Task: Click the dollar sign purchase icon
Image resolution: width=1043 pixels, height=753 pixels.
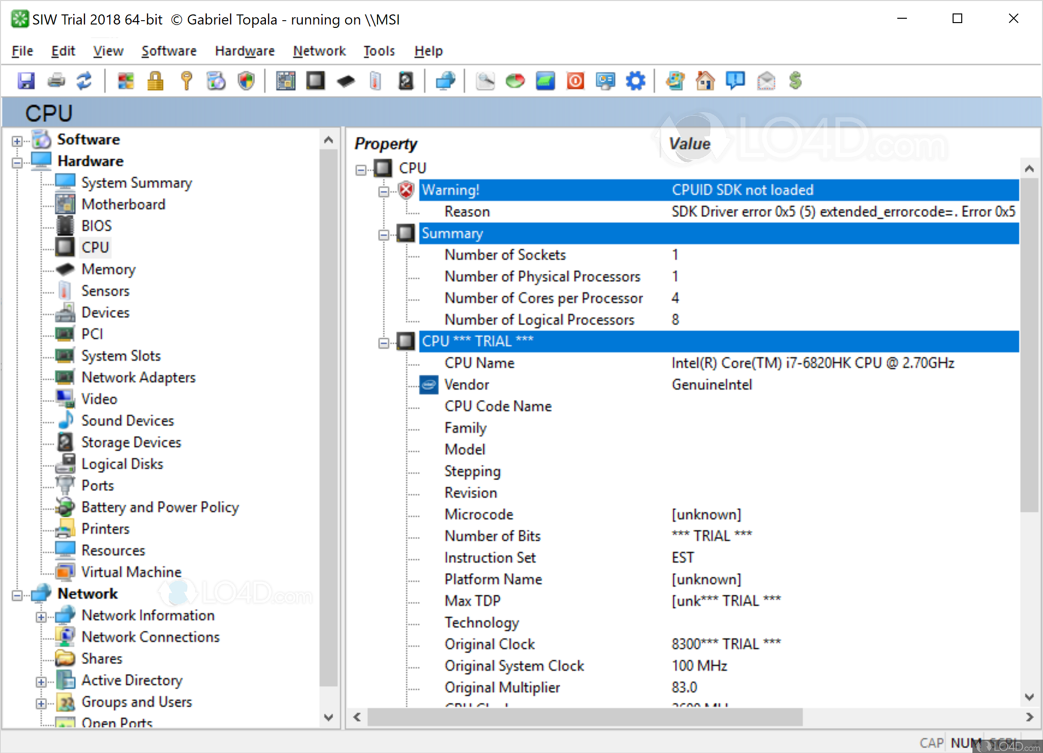Action: coord(795,81)
